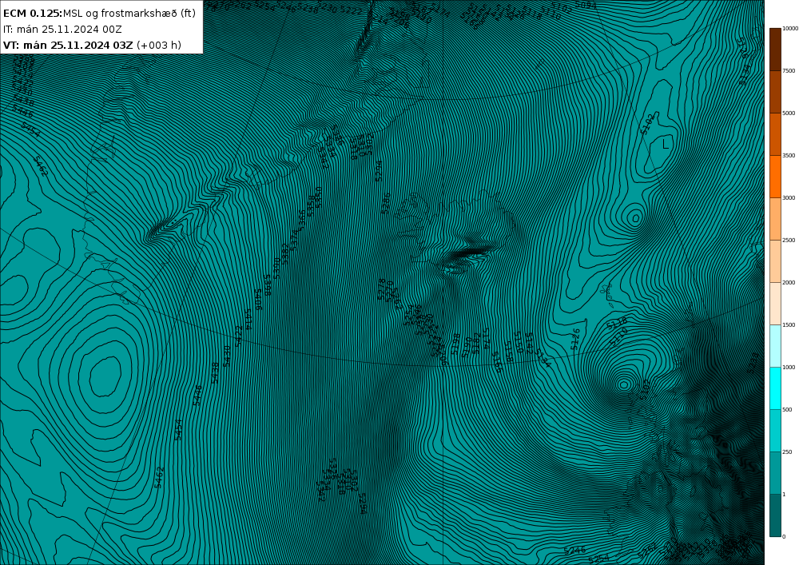Image resolution: width=799 pixels, height=565 pixels.
Task: Click the chart title 'ECM 0.125:MSL og frostmarkshæð (ft)'
Action: tap(99, 14)
